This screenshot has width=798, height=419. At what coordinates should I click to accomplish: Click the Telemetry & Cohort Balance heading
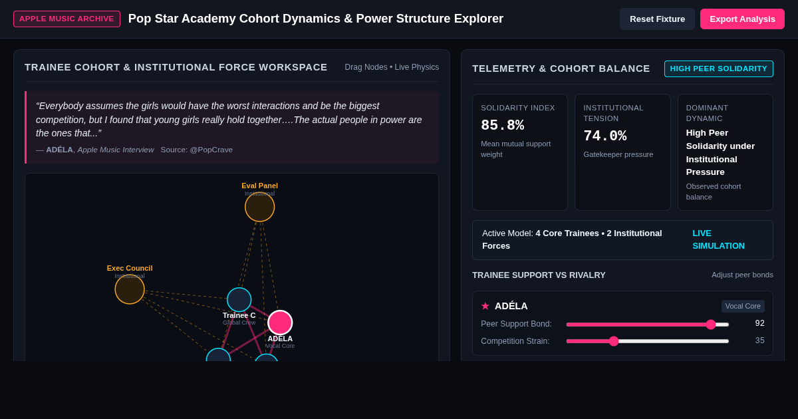coord(561,68)
